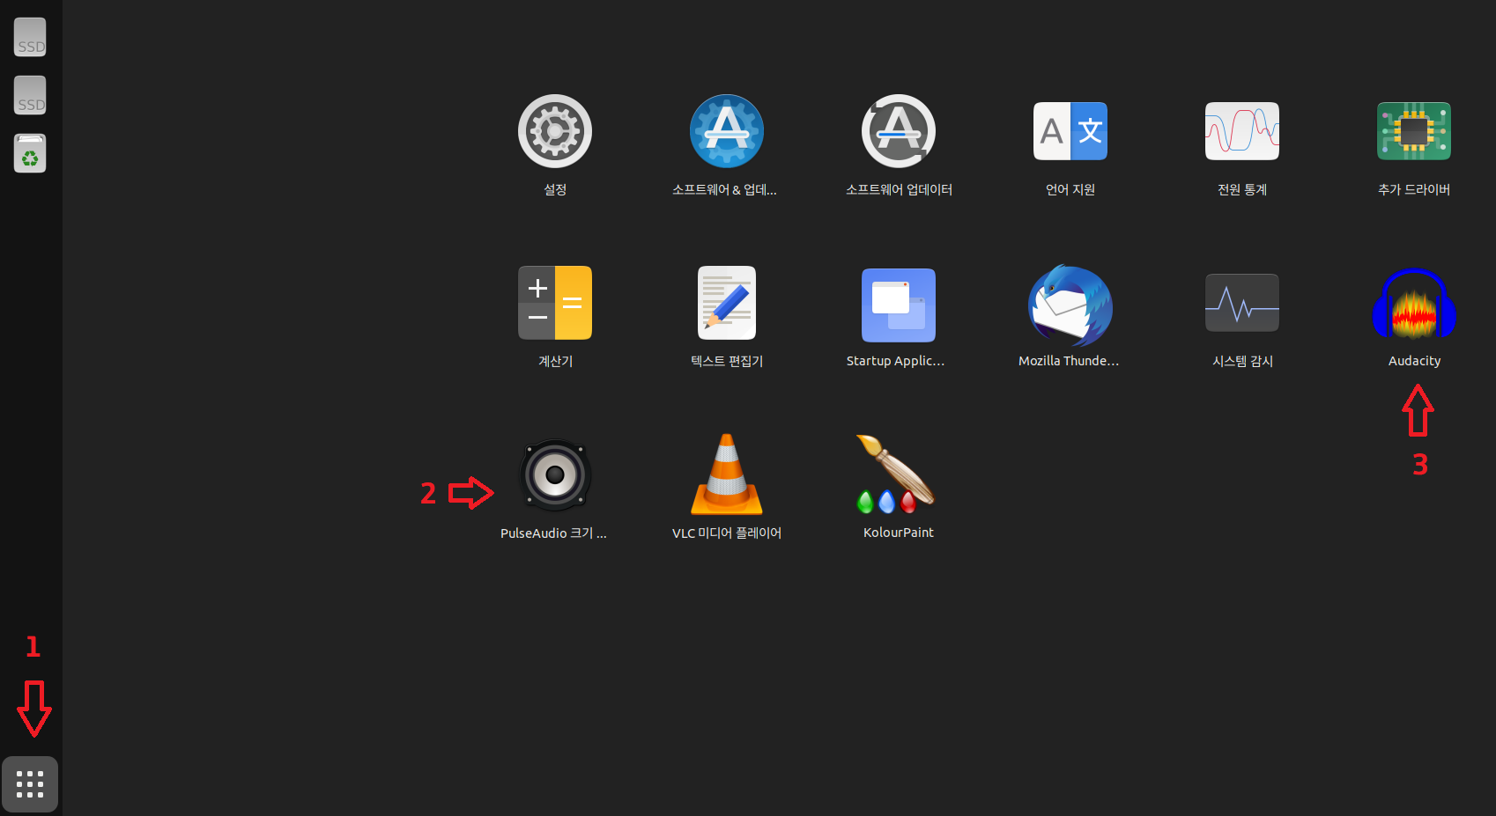Image resolution: width=1496 pixels, height=816 pixels.
Task: Click the 소프트웨어 & 업데… label
Action: click(724, 189)
